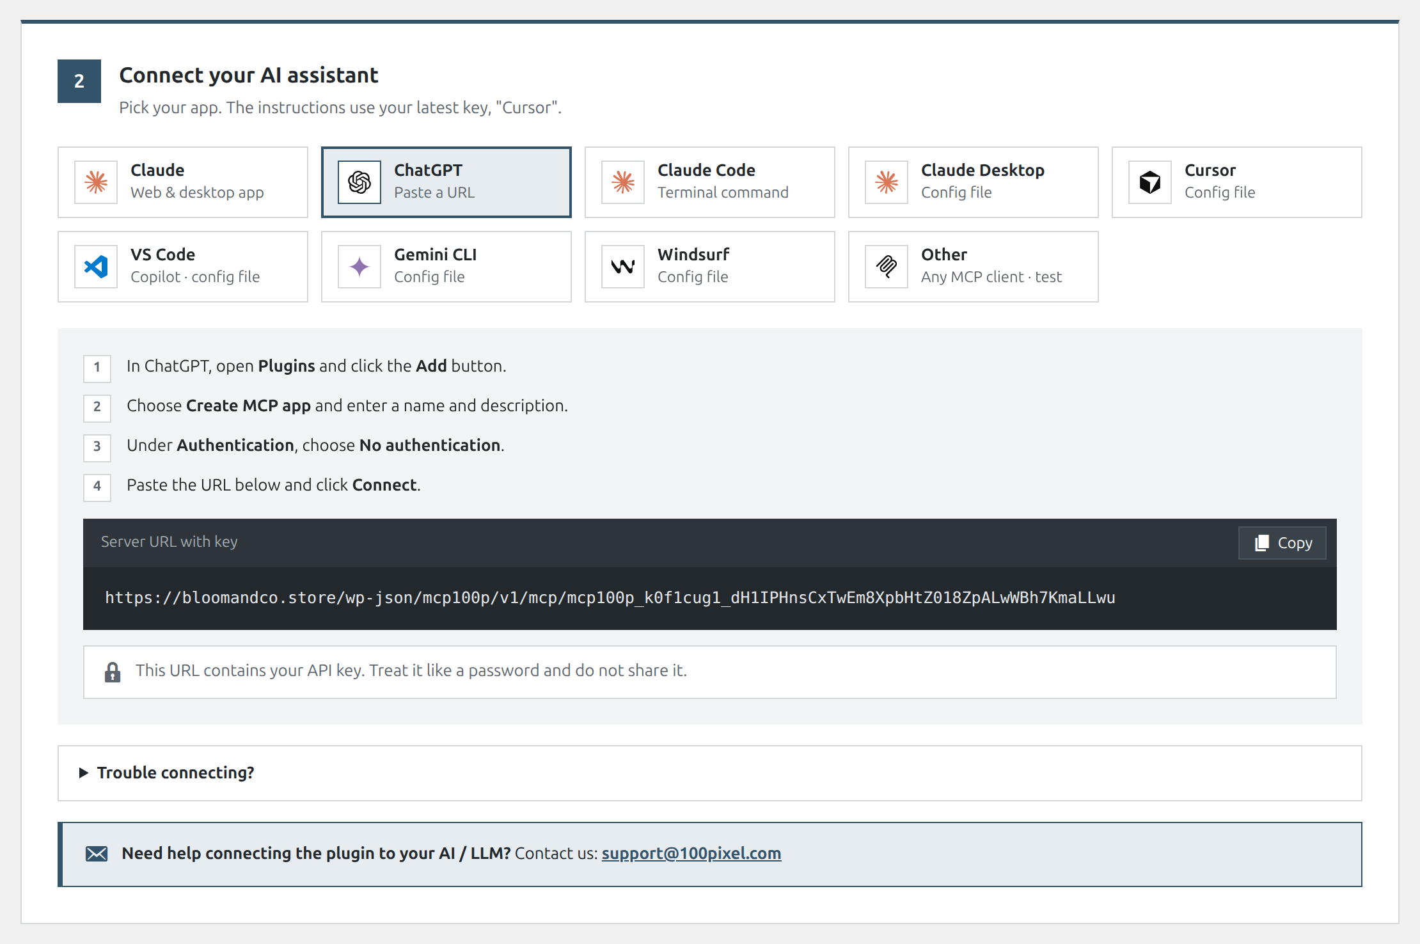Choose the VS Code Copilot card
This screenshot has width=1420, height=944.
(183, 267)
